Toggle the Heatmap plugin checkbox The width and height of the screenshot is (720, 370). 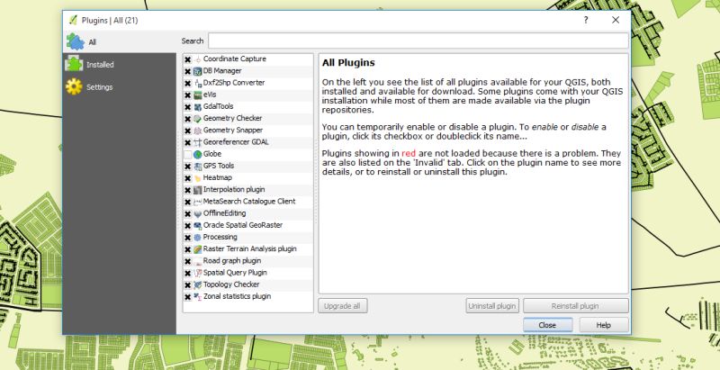(187, 178)
